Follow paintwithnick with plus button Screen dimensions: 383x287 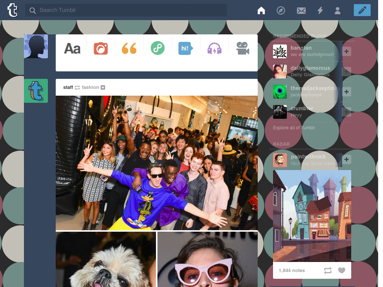pos(346,159)
